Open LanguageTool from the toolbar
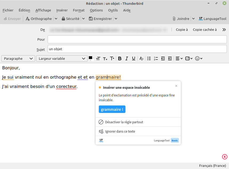This screenshot has width=229, height=169. pyautogui.click(x=212, y=19)
